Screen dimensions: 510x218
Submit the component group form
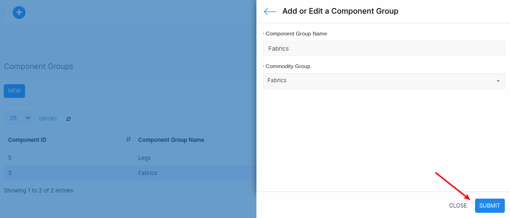(x=489, y=206)
